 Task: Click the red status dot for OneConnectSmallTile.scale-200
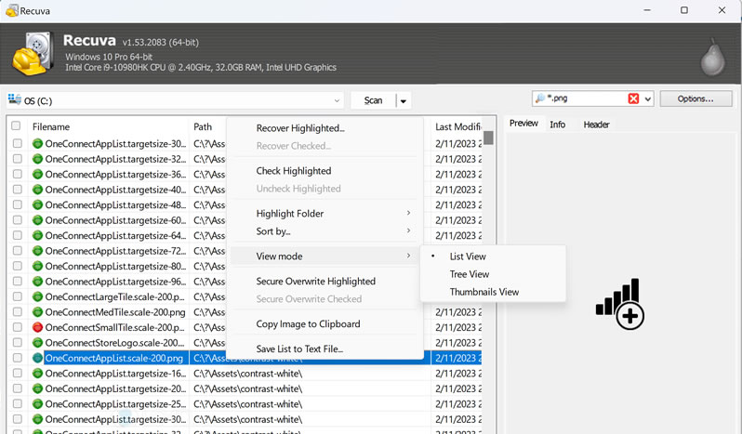coord(37,327)
